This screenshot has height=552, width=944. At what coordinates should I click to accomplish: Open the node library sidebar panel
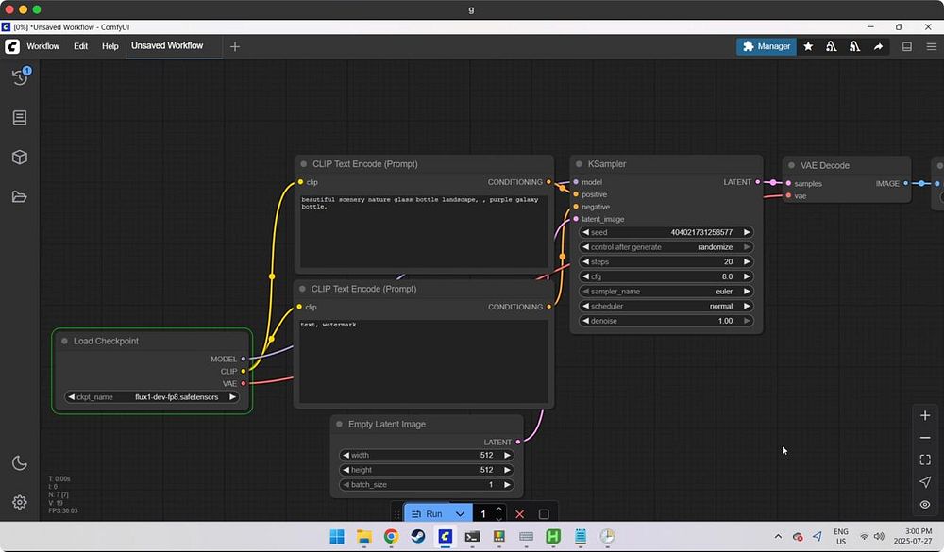(x=19, y=118)
